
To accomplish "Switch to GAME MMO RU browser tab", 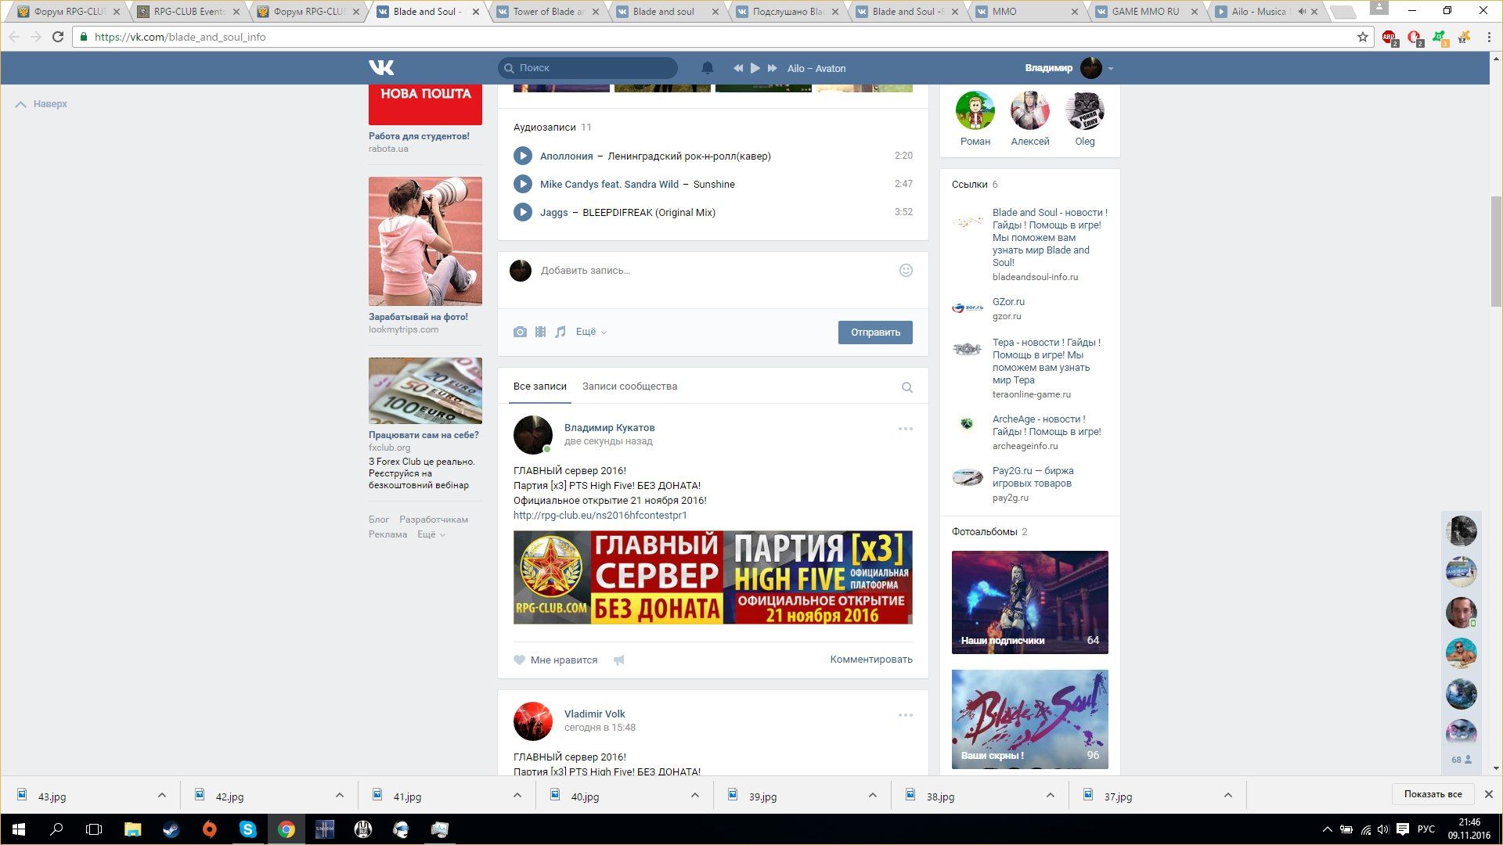I will [x=1144, y=12].
